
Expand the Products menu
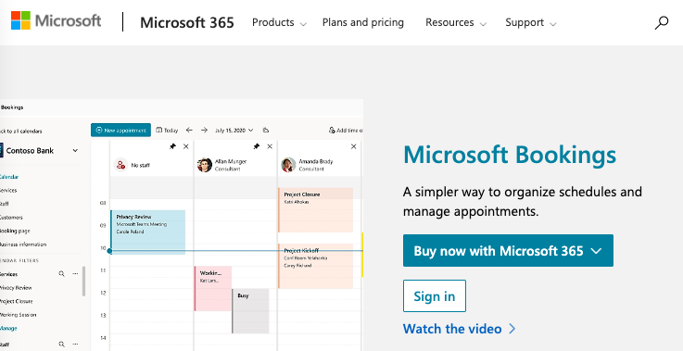coord(279,22)
